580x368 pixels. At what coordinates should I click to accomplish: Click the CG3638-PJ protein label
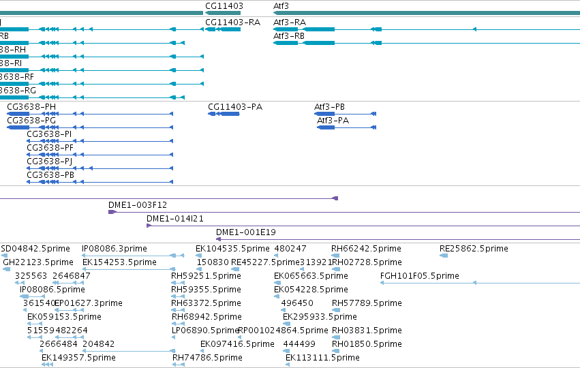click(50, 162)
